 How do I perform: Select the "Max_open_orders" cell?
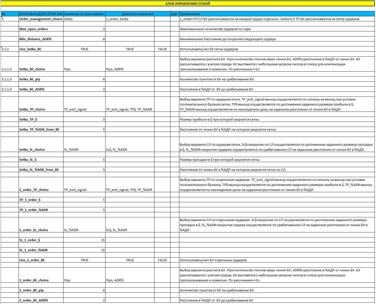[41, 29]
